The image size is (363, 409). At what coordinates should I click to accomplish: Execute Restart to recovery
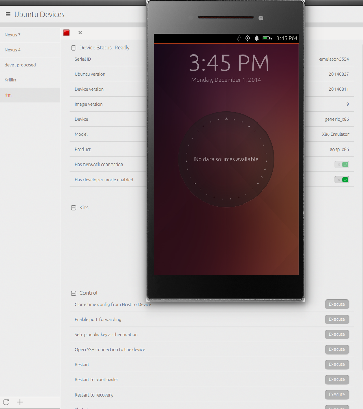pyautogui.click(x=337, y=394)
